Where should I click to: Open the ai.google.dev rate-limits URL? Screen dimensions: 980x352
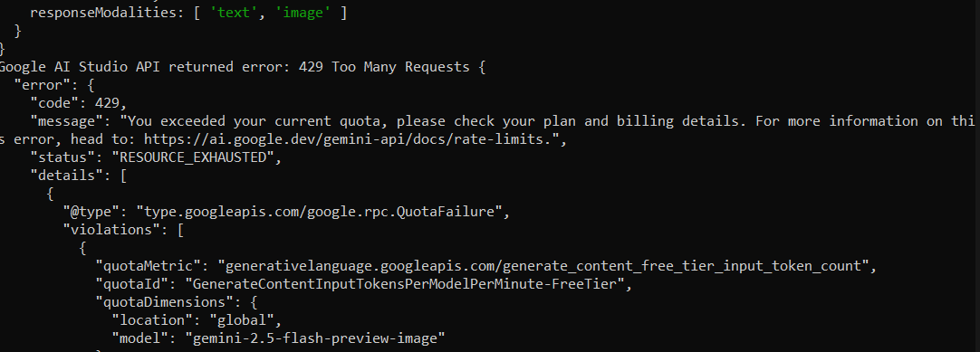point(351,139)
